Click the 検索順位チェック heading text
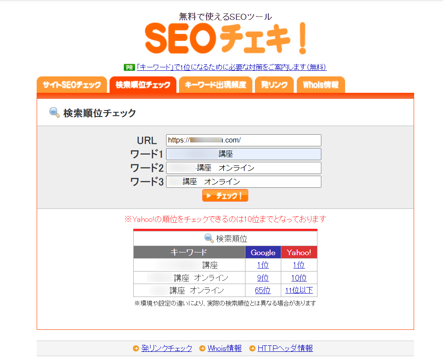 (100, 113)
